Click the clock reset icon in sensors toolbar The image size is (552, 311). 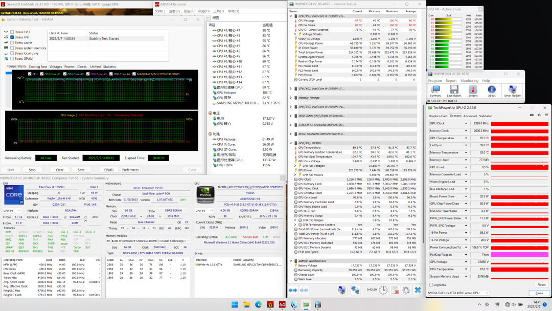coord(383,290)
